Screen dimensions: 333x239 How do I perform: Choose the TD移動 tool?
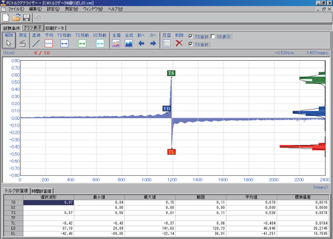tap(64, 43)
